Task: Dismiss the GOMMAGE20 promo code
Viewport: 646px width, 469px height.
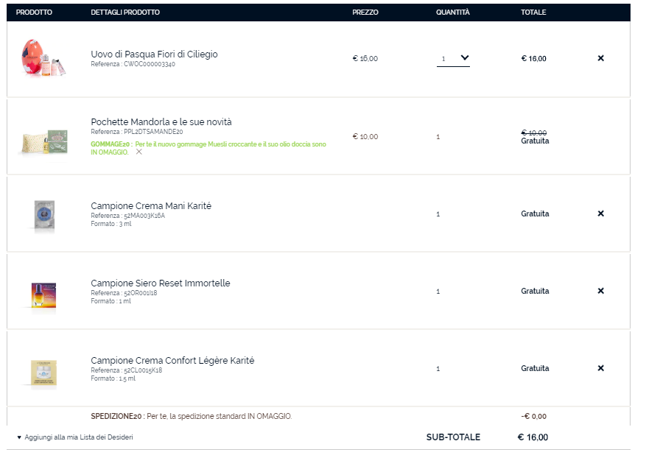Action: click(139, 152)
